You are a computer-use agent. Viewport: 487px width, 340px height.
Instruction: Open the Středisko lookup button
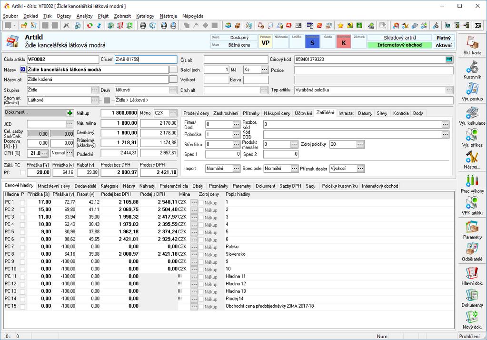236,144
